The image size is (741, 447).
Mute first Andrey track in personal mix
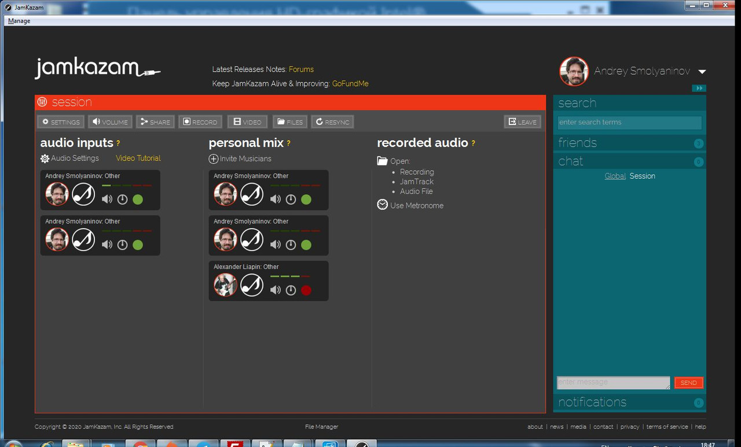[276, 199]
